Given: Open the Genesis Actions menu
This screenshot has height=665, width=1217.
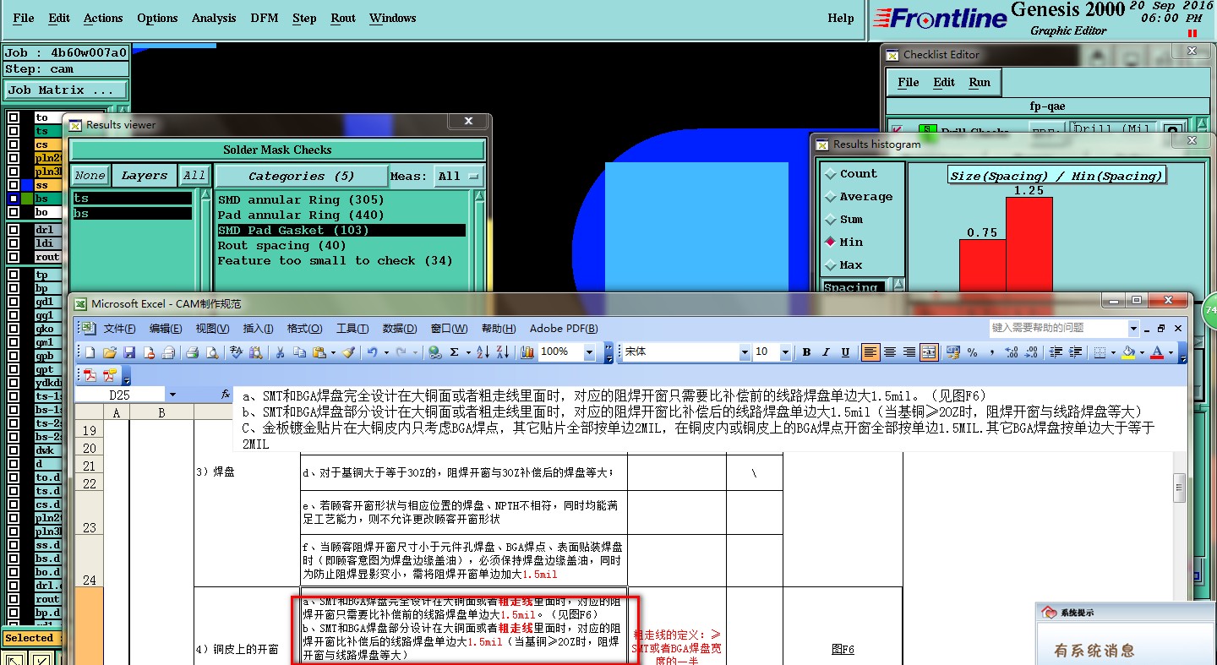Looking at the screenshot, I should coord(103,18).
